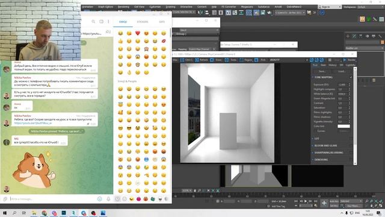Toggle Region render in Corona frame buffer

[246, 60]
